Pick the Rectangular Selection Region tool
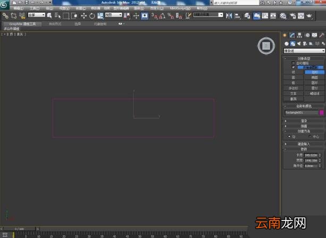This screenshot has width=326, height=238. (x=66, y=16)
